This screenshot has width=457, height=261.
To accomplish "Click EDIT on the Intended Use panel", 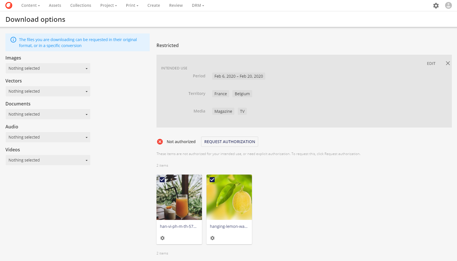I will click(x=431, y=63).
